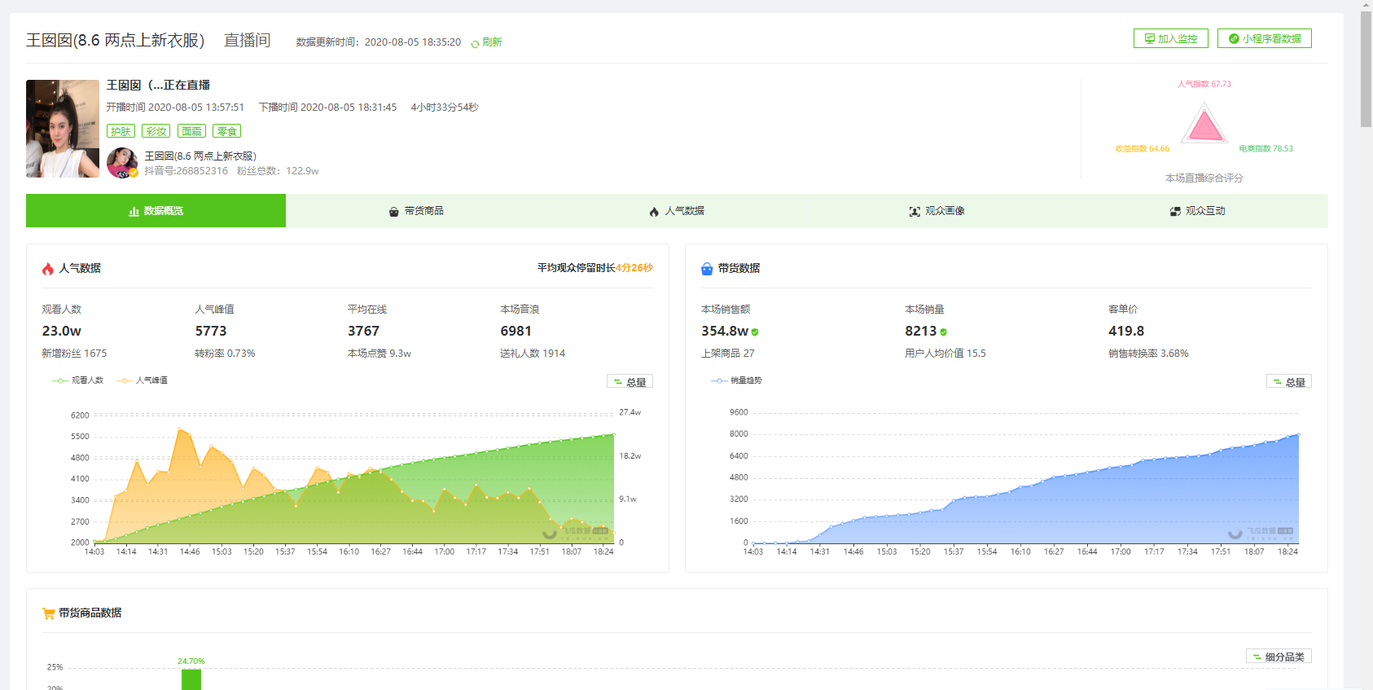This screenshot has width=1373, height=690.
Task: Click the pink radar chart triangle
Action: pos(1204,129)
